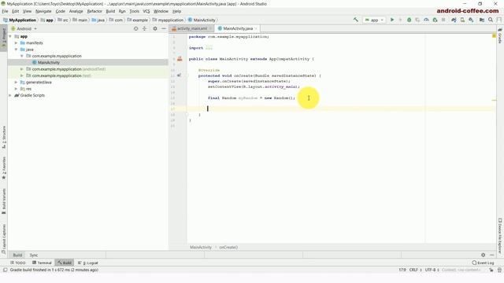Click the warning indicator atop editor scrollbar
Viewport: 504px width, 283px height.
494,35
